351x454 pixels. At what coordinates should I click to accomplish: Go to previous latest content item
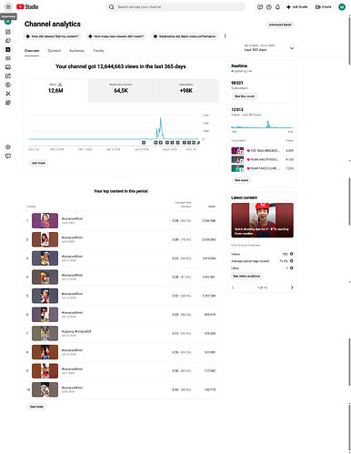pyautogui.click(x=233, y=288)
